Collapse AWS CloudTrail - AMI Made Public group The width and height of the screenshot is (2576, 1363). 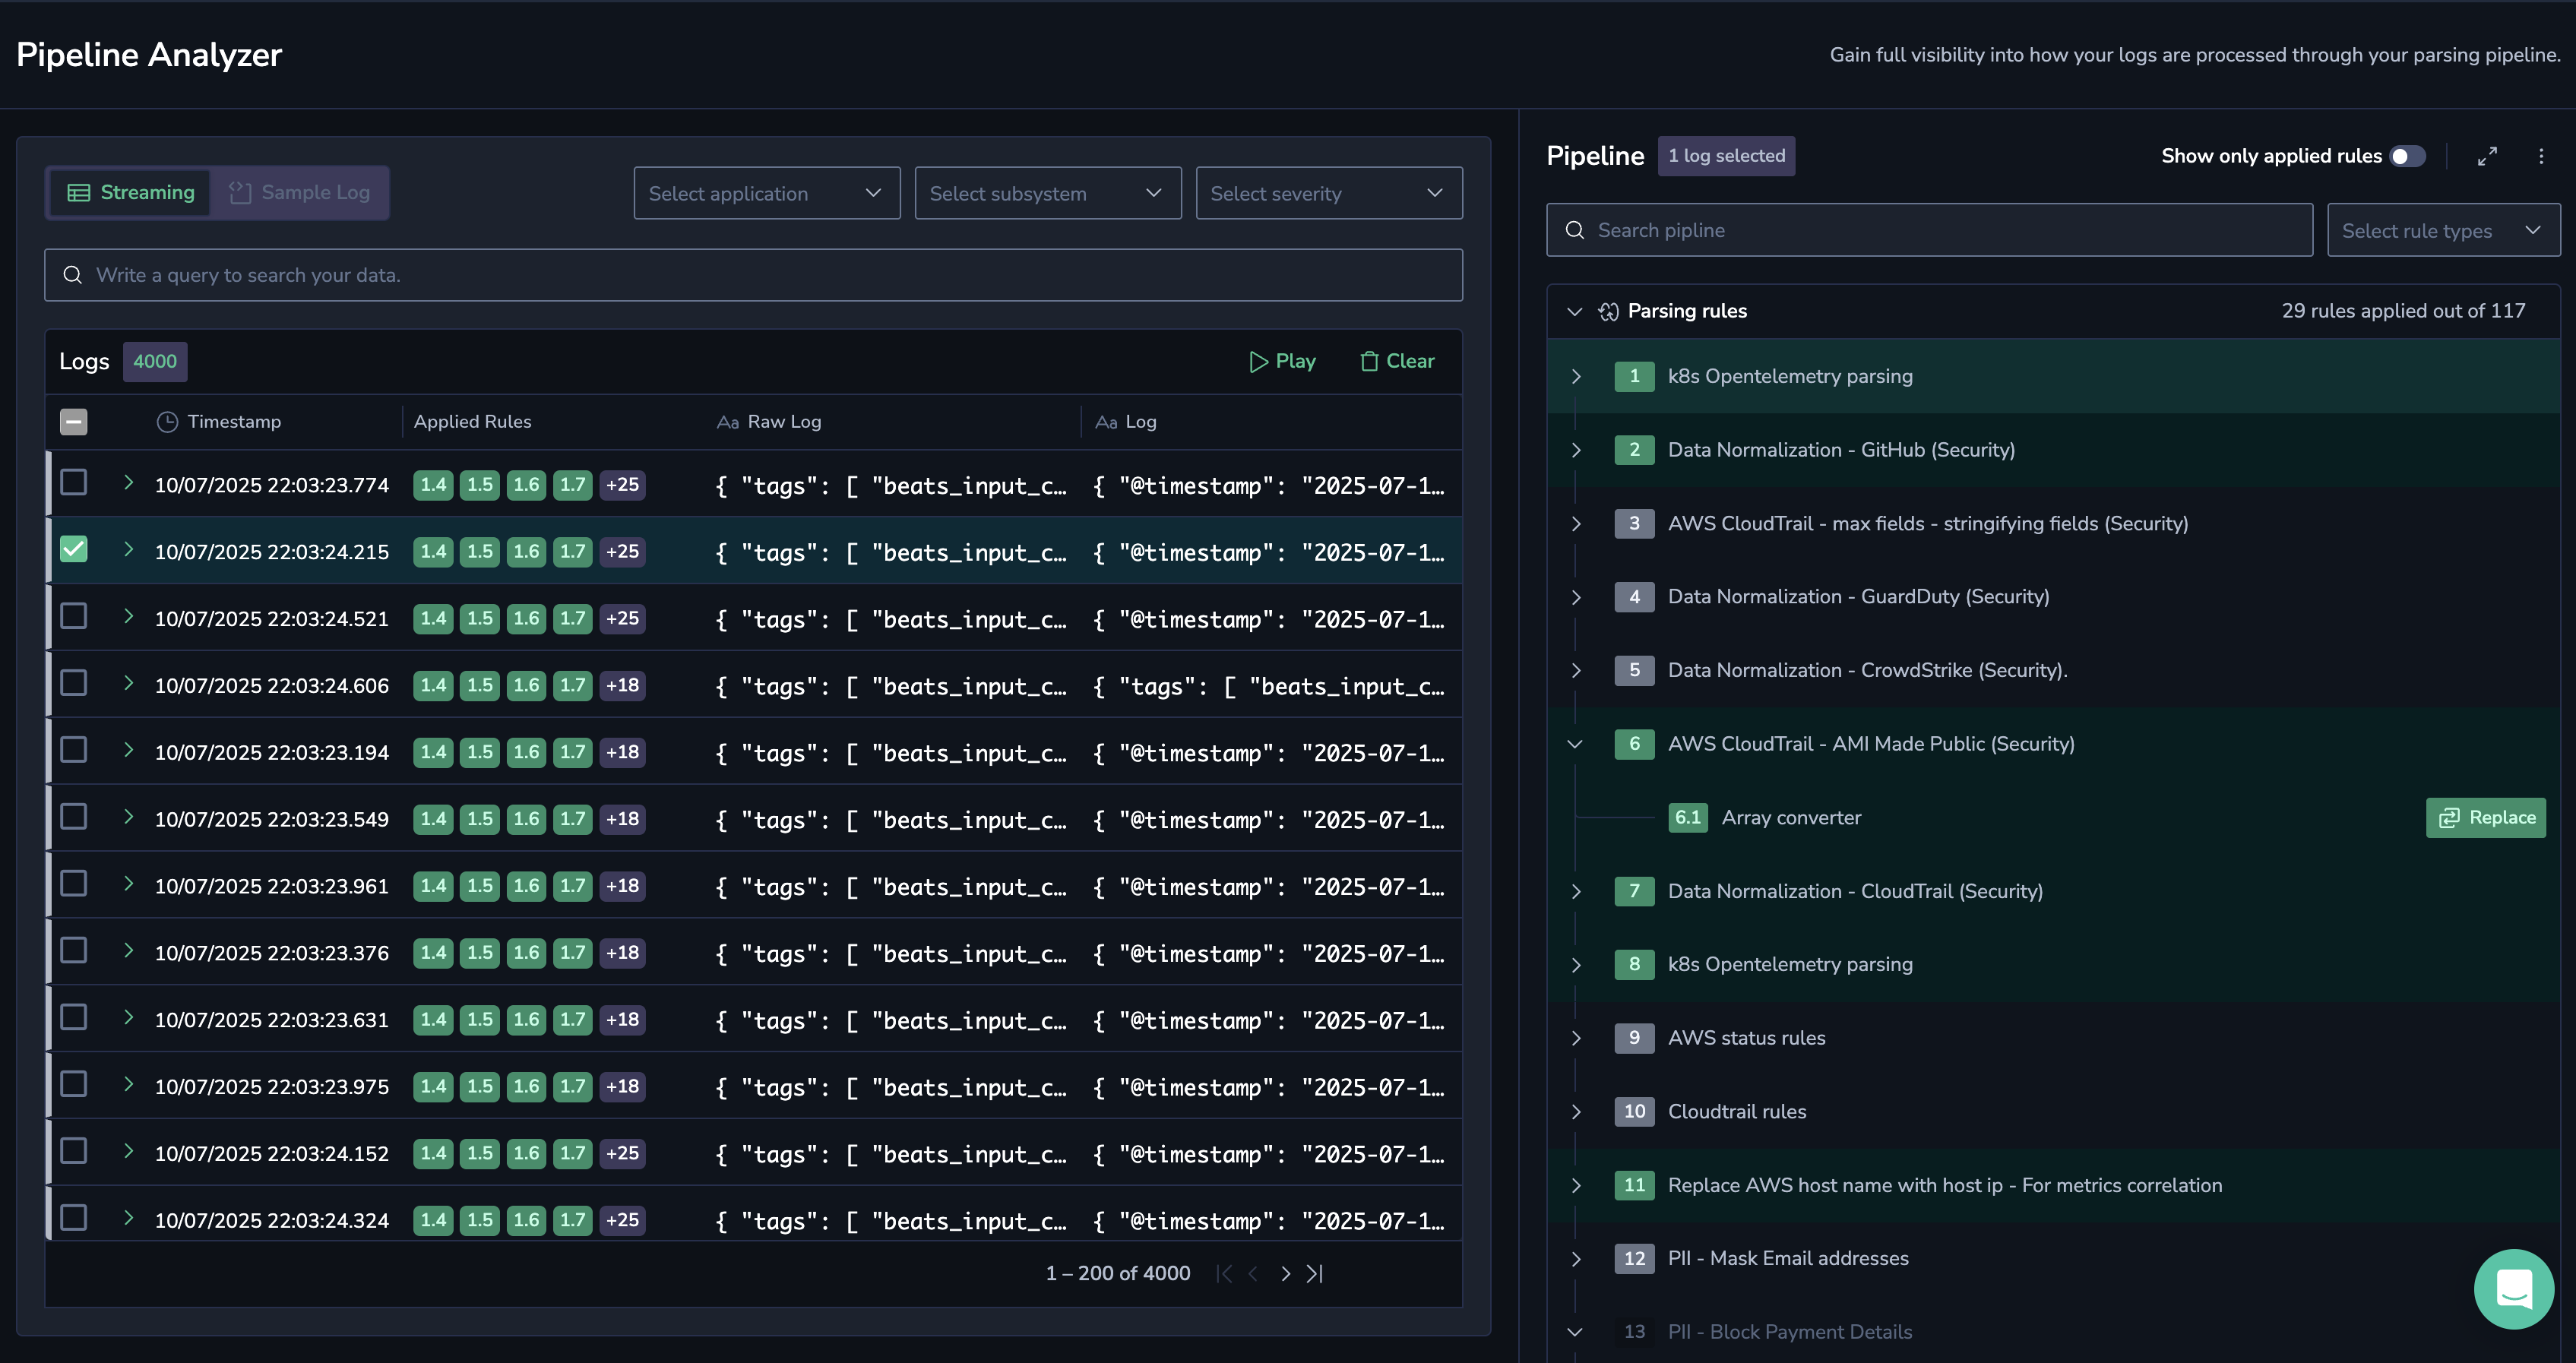(1575, 744)
